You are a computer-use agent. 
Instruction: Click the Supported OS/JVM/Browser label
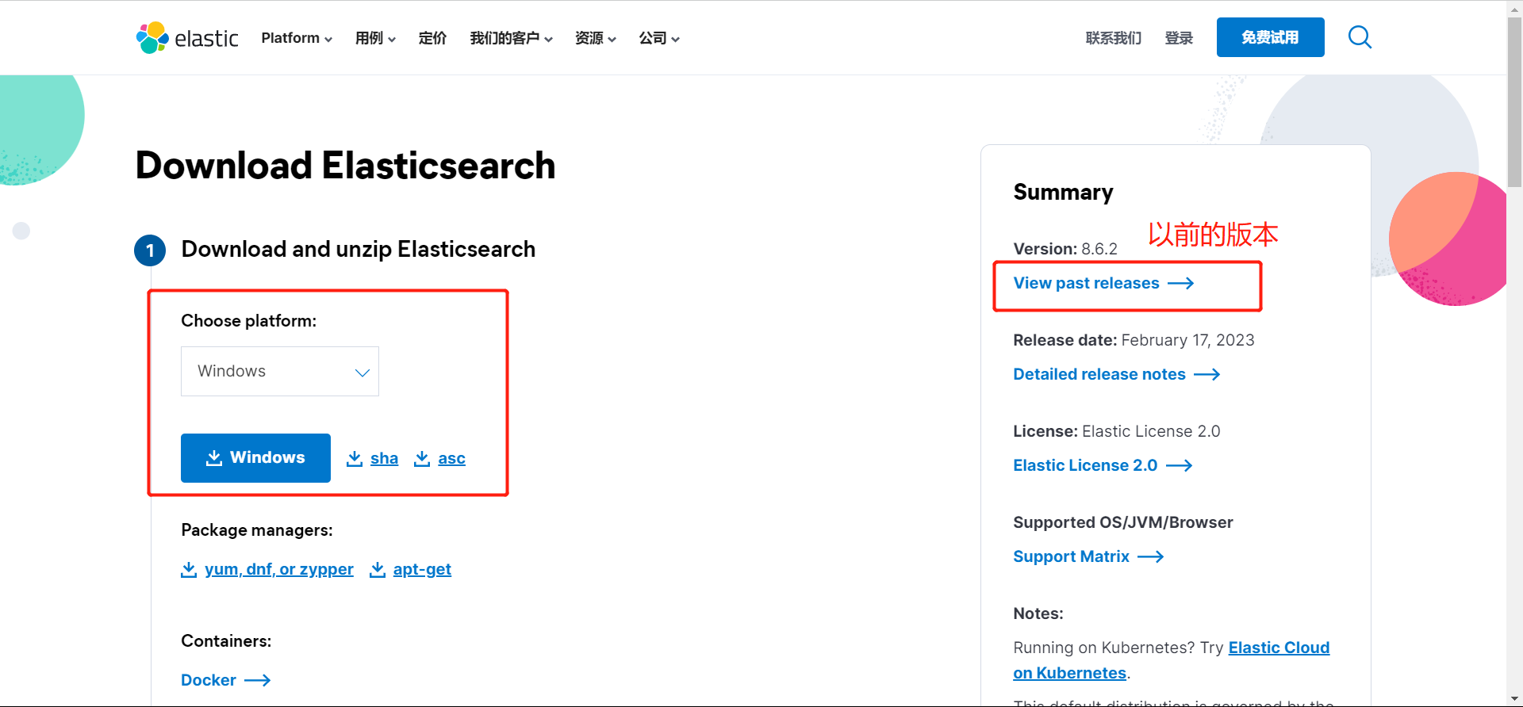pos(1123,522)
